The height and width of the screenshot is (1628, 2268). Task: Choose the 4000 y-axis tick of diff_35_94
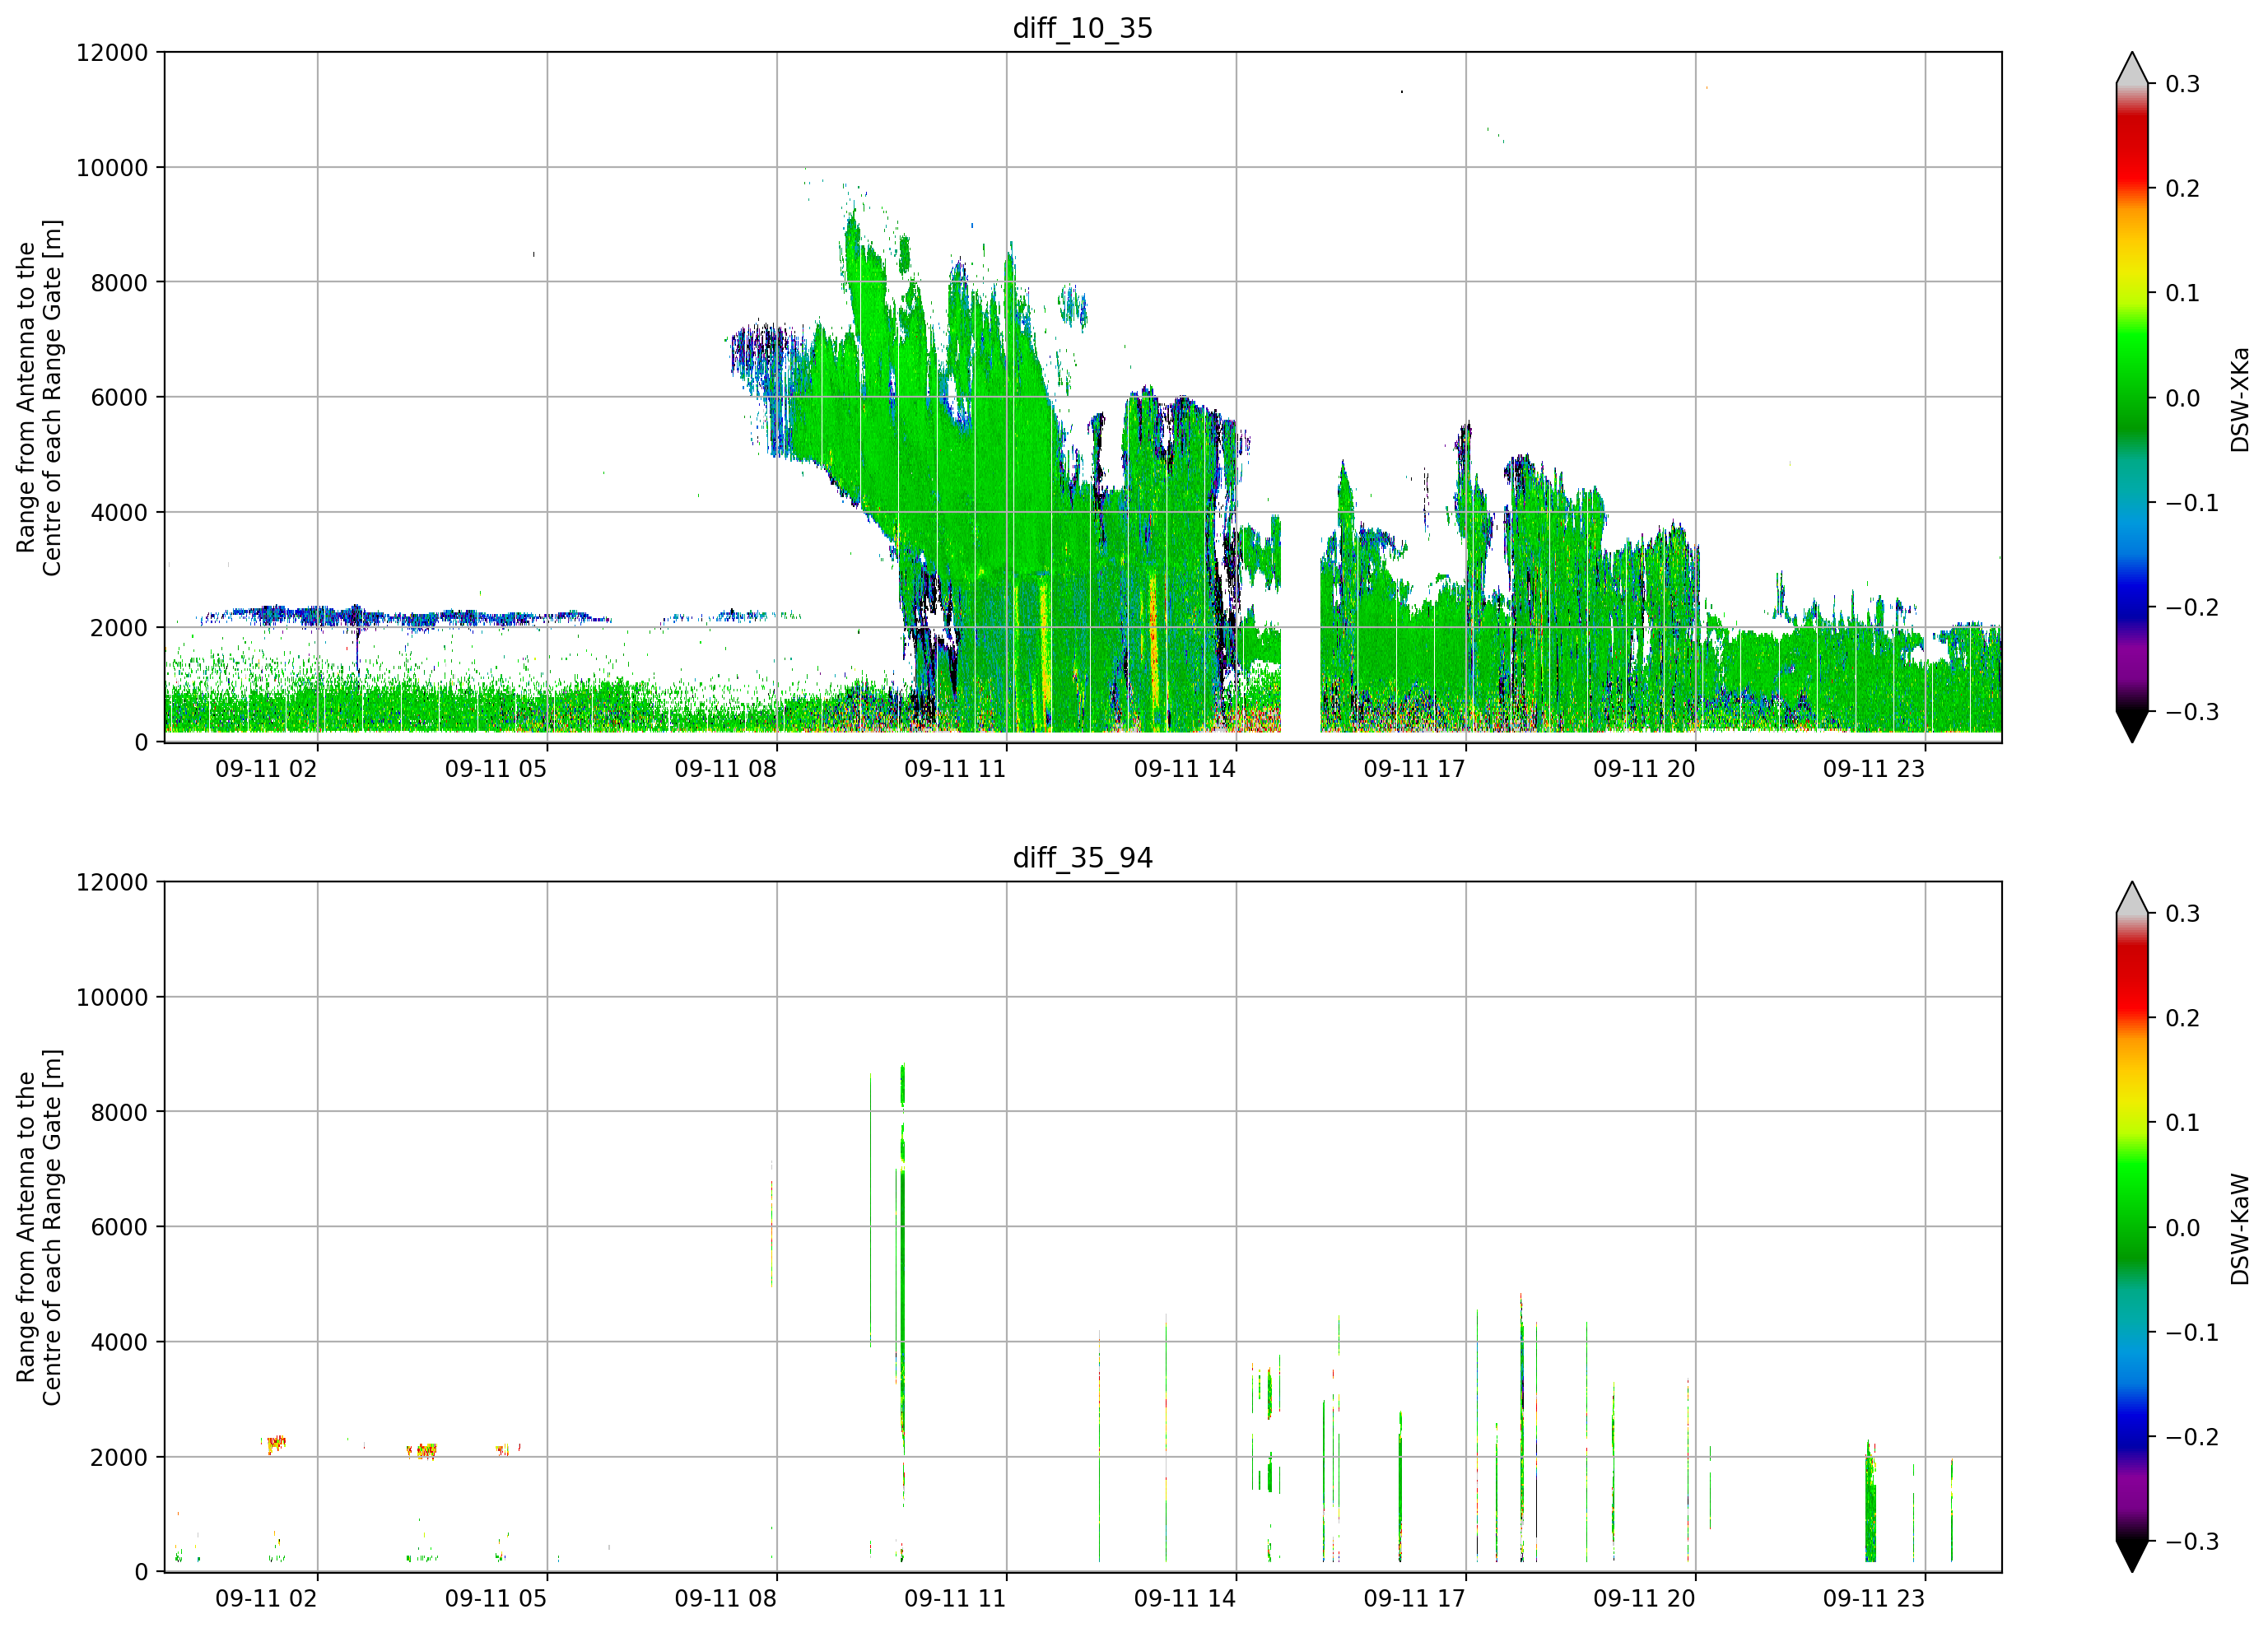point(119,1342)
